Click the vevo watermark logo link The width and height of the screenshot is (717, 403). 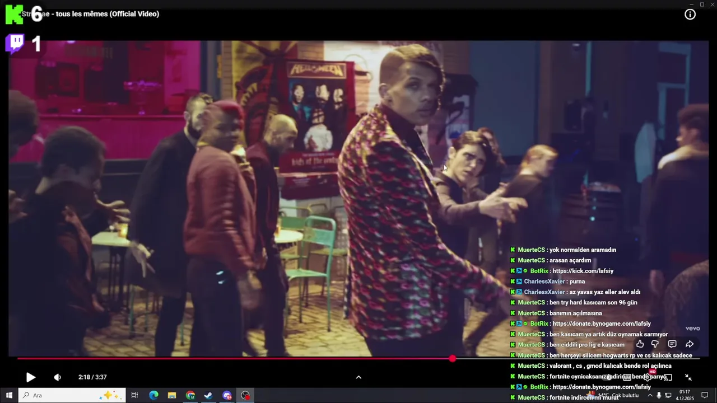click(693, 329)
